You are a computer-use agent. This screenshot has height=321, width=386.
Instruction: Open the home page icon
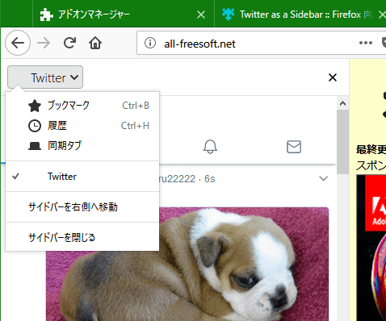coord(95,43)
